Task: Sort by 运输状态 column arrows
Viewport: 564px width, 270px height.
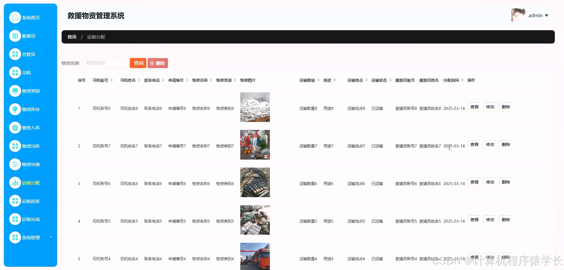Action: coord(390,80)
